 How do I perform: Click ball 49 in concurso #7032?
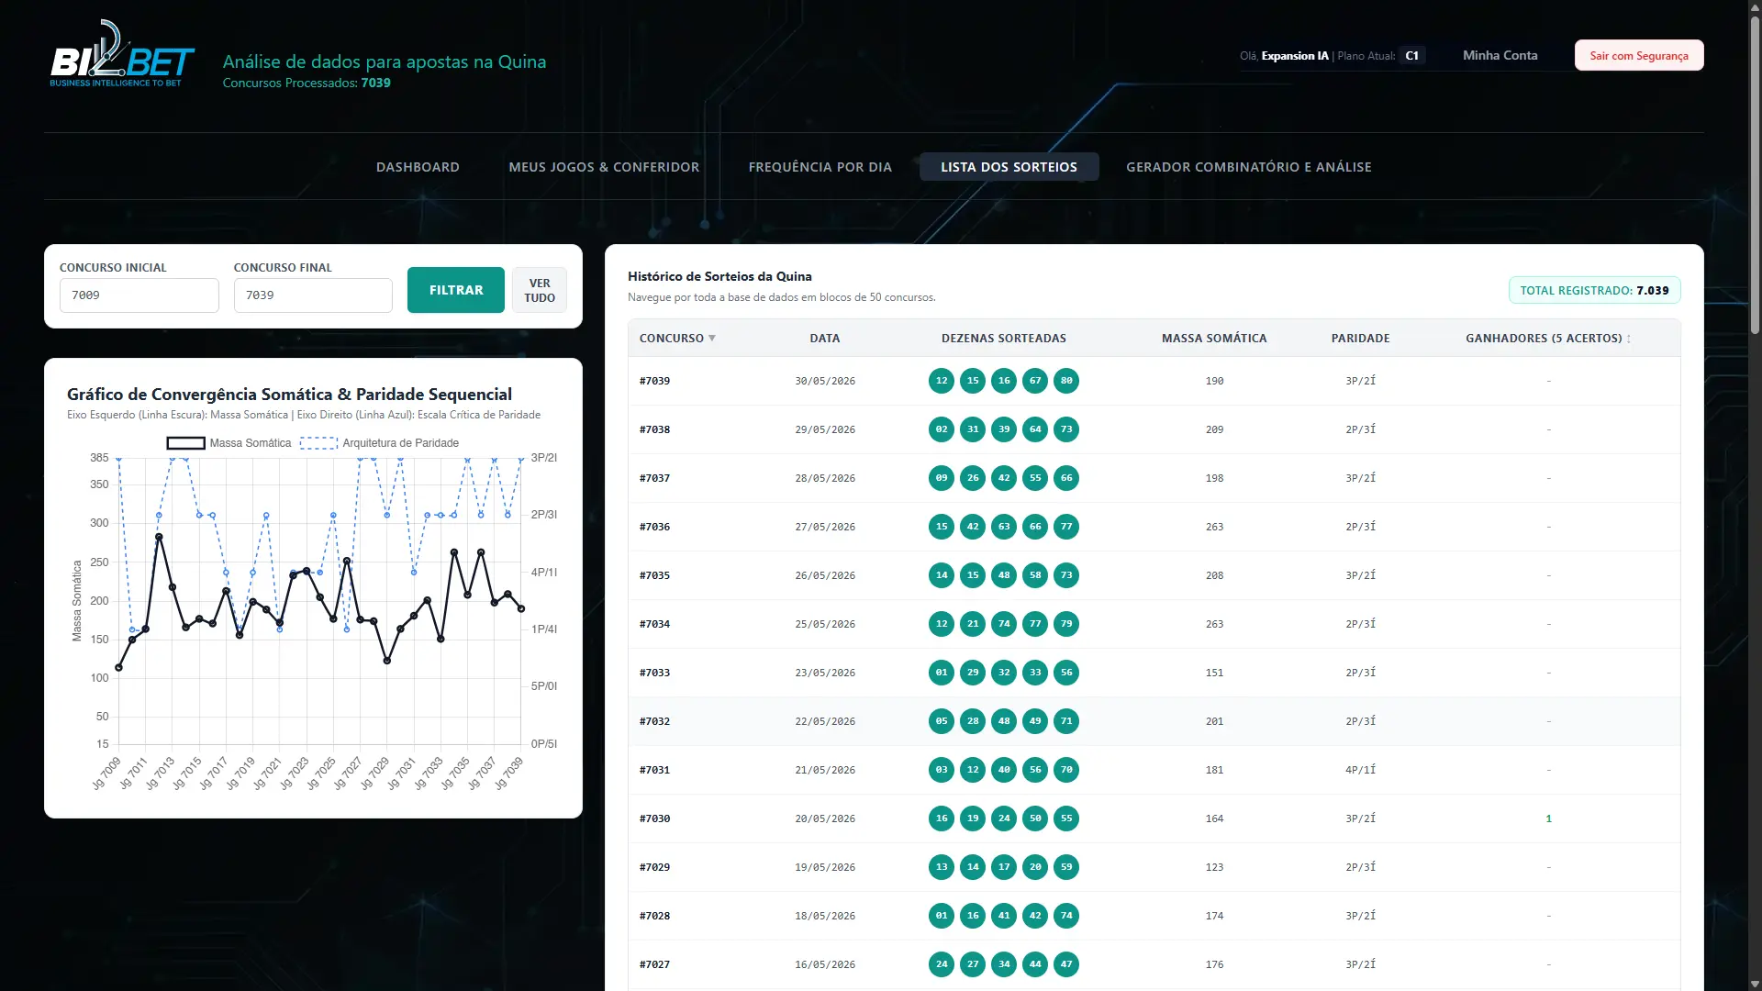tap(1035, 721)
